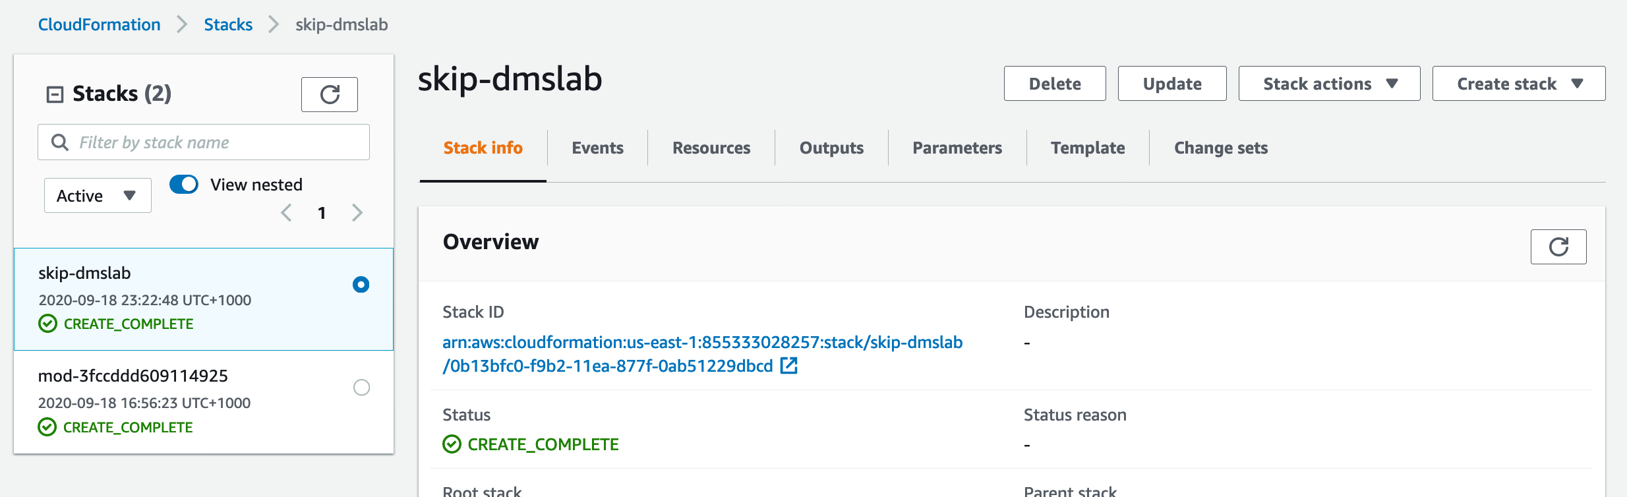This screenshot has height=497, width=1627.
Task: Click timestamp 2020-09-18 23:22:48 UTC+1000
Action: (x=145, y=300)
